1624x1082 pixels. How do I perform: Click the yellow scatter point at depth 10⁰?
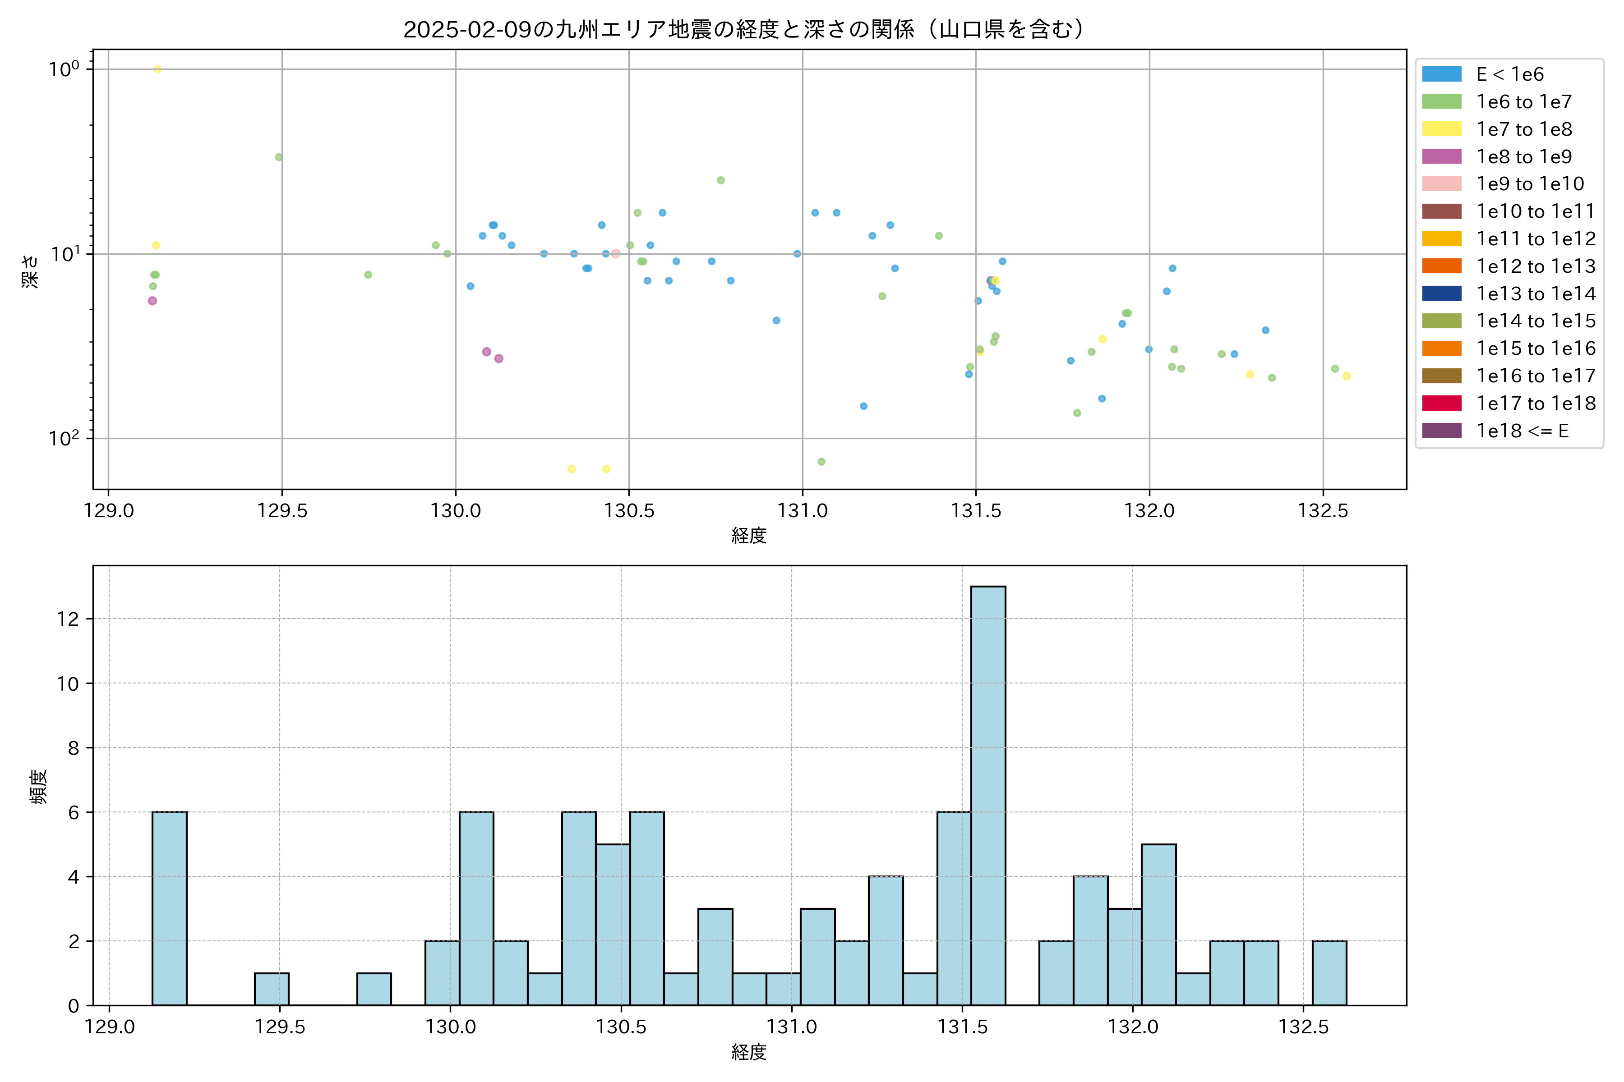click(x=157, y=69)
